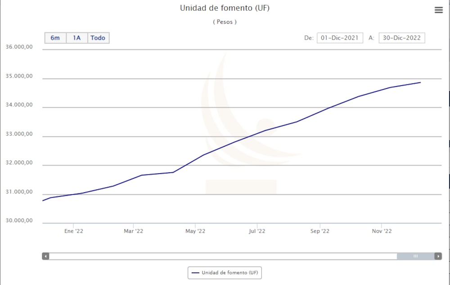The width and height of the screenshot is (450, 285).
Task: Click the navigator left scroll arrow
Action: pyautogui.click(x=45, y=256)
